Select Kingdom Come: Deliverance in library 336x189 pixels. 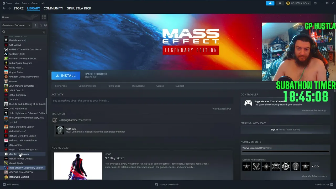click(x=24, y=77)
